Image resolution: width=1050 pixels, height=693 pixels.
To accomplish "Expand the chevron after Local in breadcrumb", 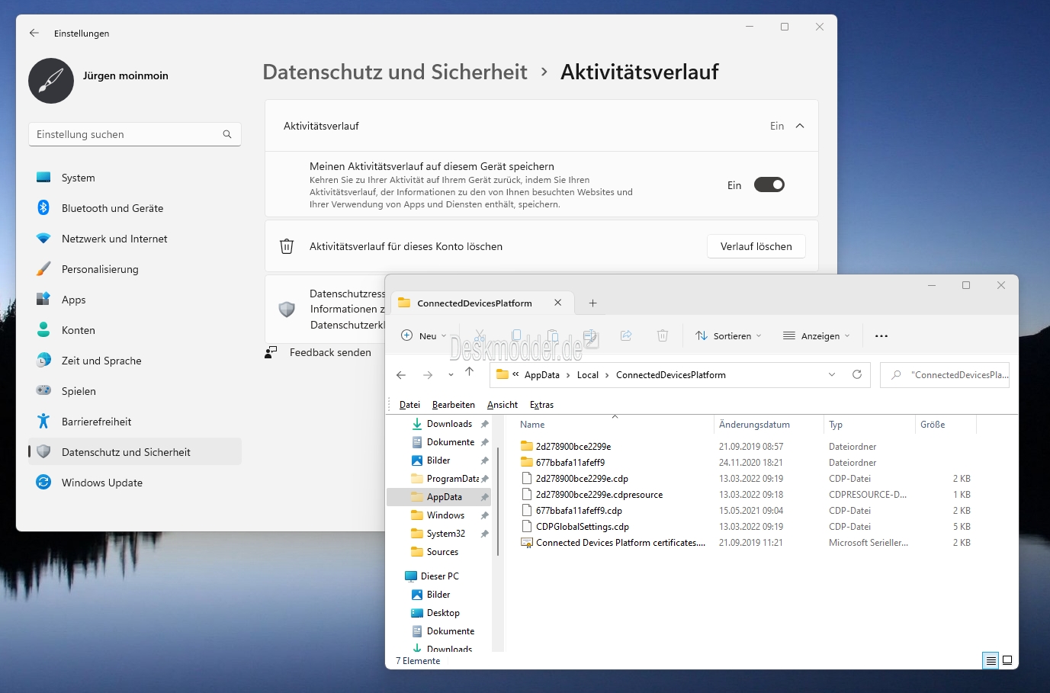I will [607, 375].
